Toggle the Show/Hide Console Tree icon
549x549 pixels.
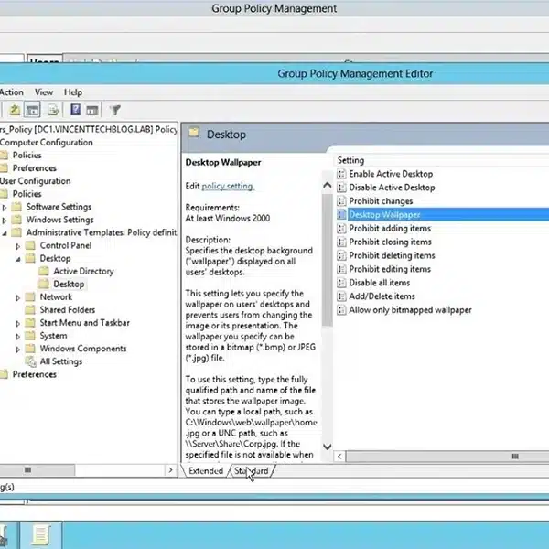pyautogui.click(x=33, y=110)
